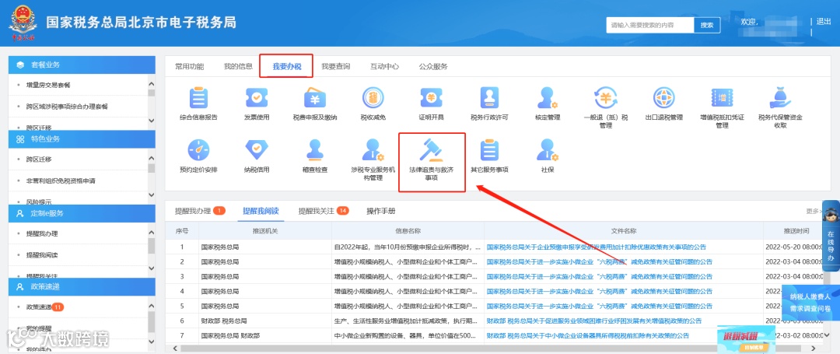
Task: Open 税务代保管资金收取 icon
Action: 779,98
